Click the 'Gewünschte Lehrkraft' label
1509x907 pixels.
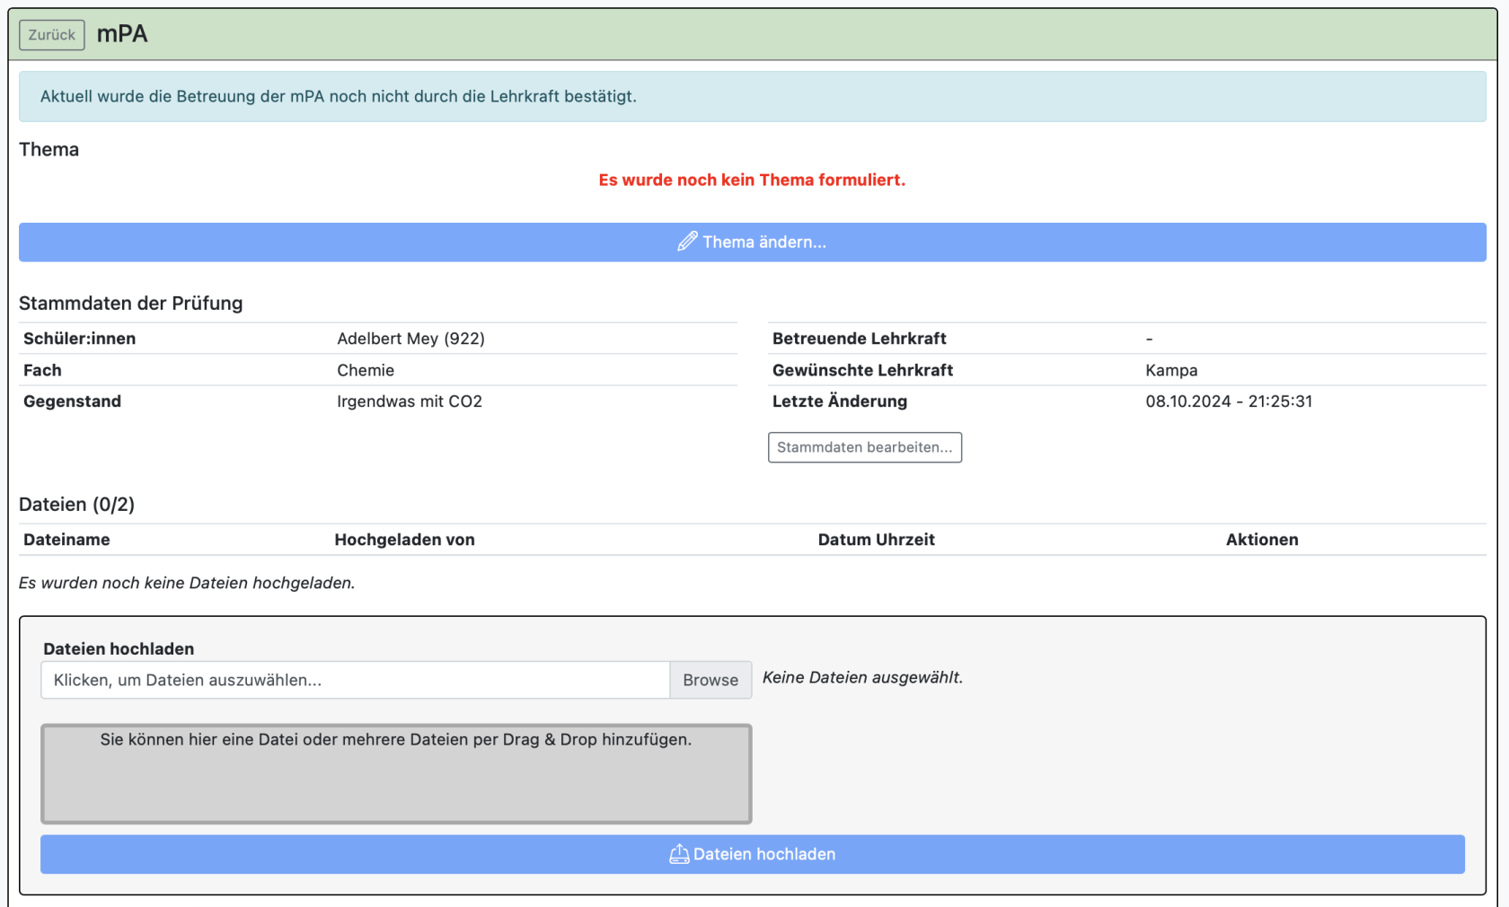coord(862,370)
